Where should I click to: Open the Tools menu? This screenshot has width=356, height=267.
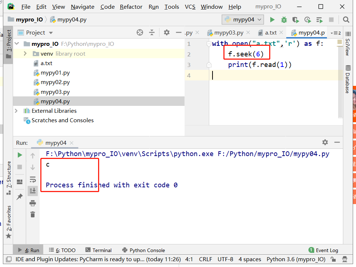click(x=171, y=7)
